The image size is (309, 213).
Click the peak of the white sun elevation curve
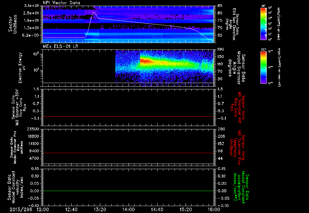pyautogui.click(x=94, y=12)
